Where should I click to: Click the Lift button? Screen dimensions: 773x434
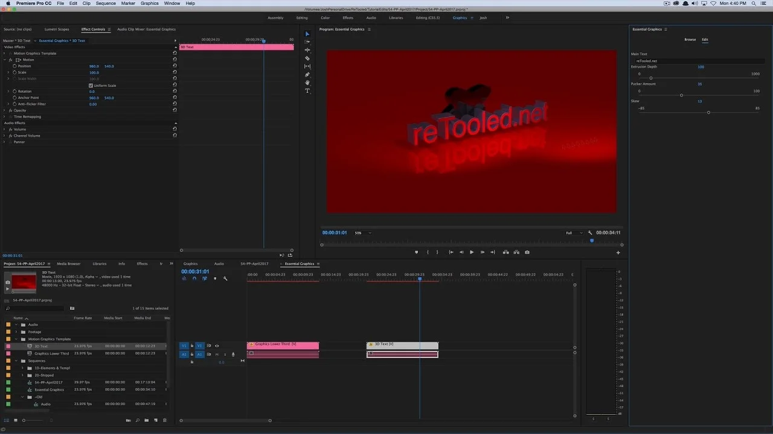[x=505, y=253]
